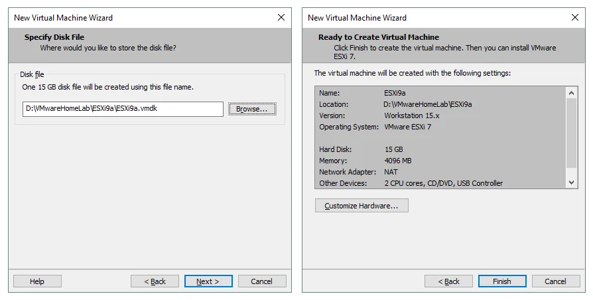
Task: Click the settings list scroll down arrow
Action: [572, 183]
